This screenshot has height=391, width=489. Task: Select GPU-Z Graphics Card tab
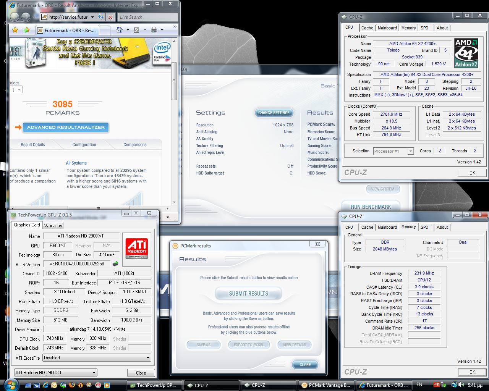tap(27, 225)
